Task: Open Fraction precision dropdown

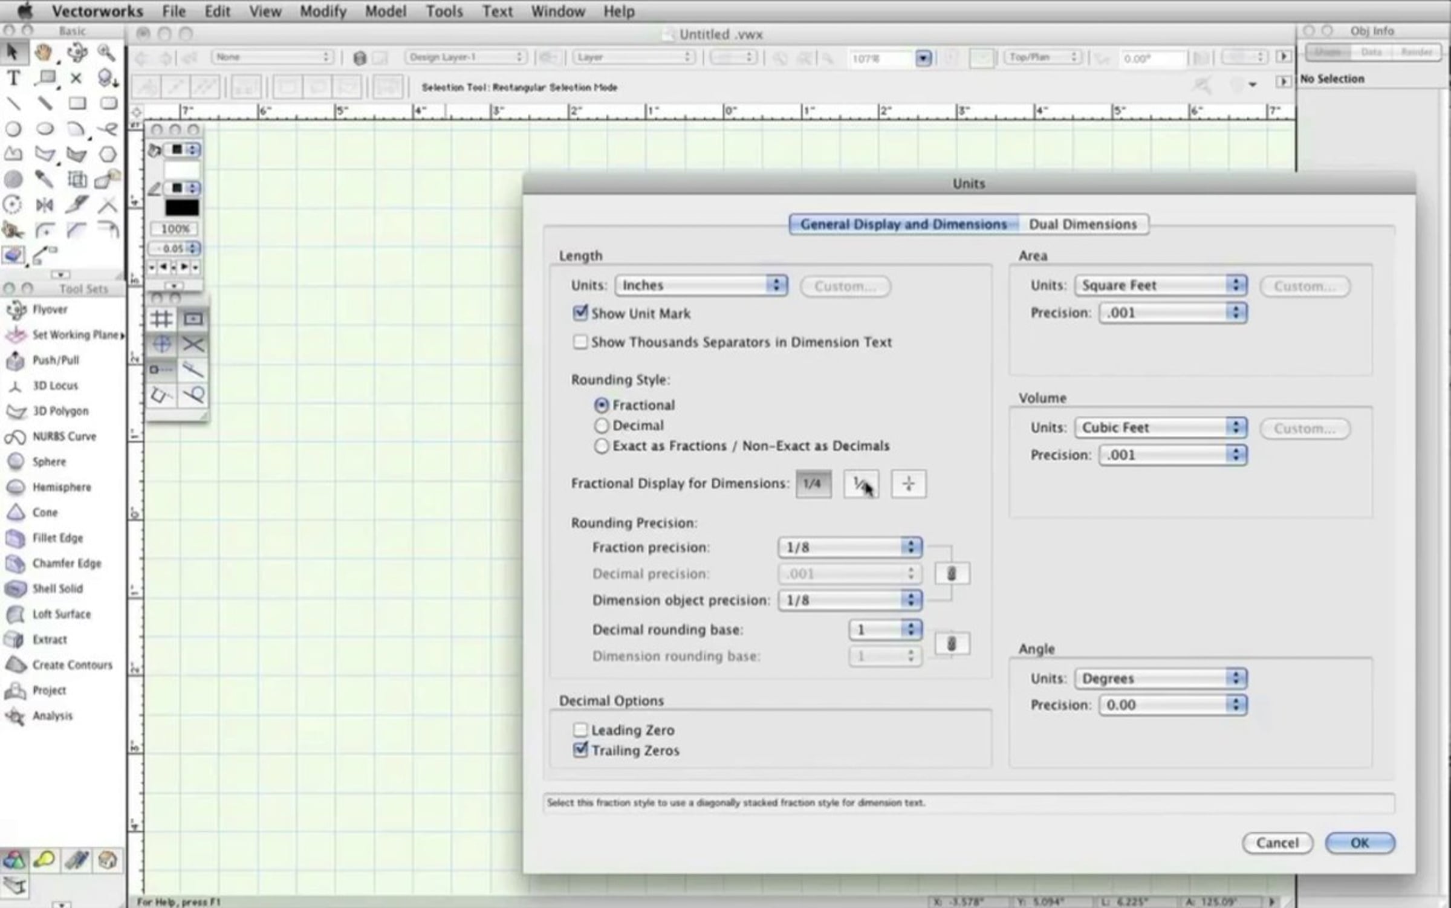Action: (x=849, y=547)
